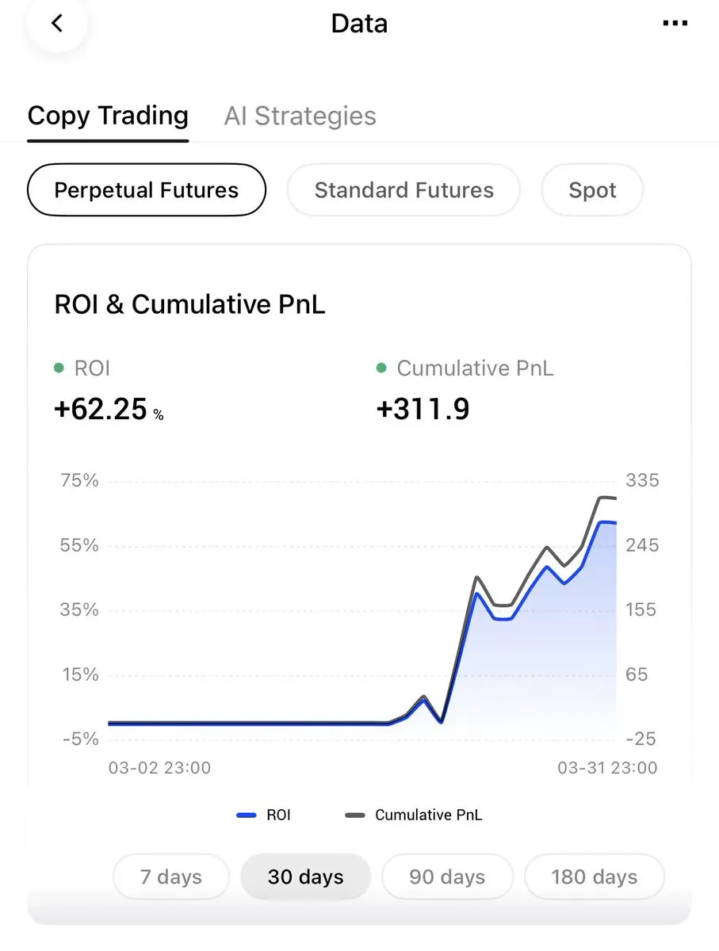Toggle the gray Cumulative PnL legend marker

[354, 815]
